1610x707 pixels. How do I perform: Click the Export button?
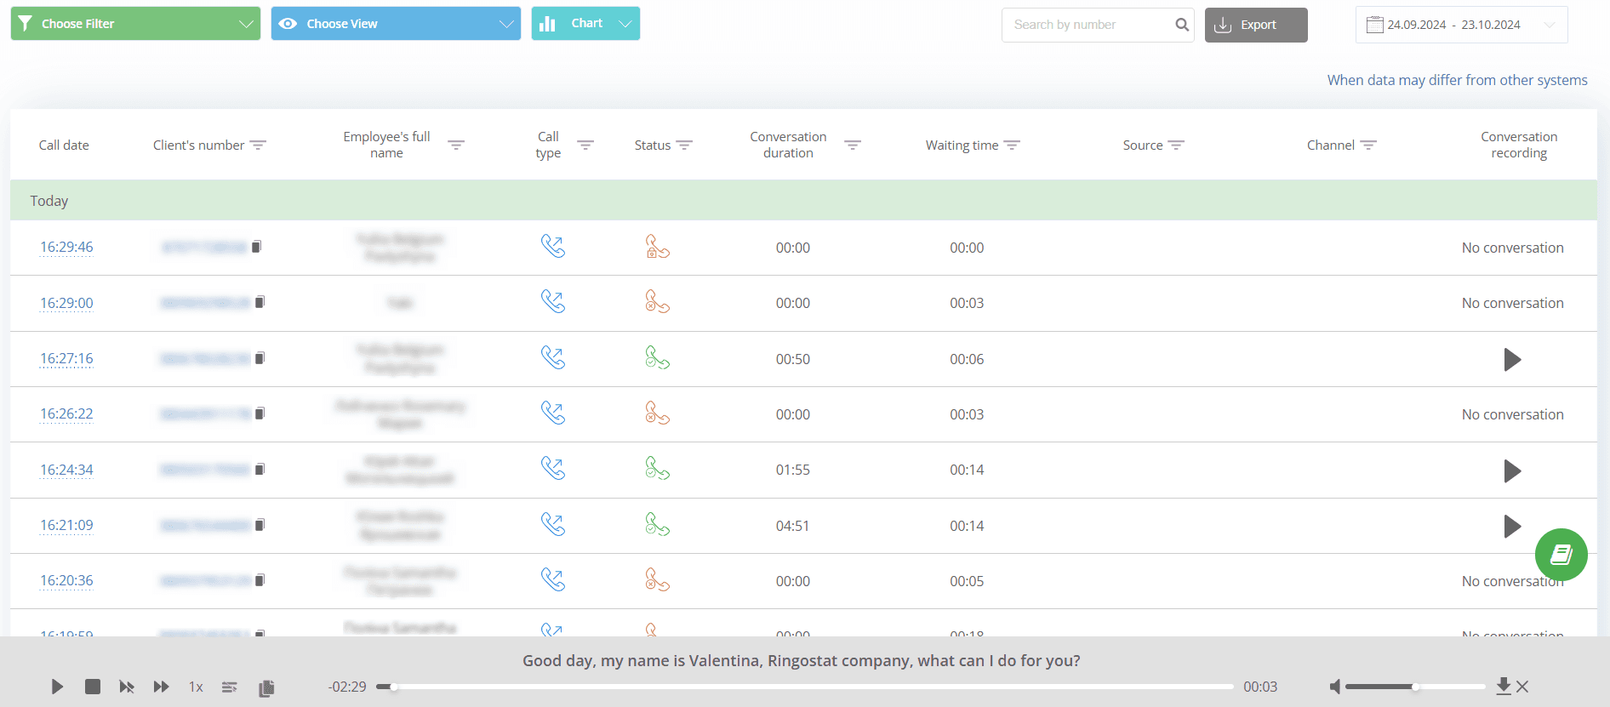point(1255,25)
